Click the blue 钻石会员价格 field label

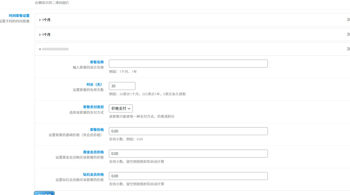(93, 174)
